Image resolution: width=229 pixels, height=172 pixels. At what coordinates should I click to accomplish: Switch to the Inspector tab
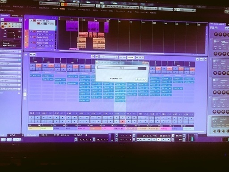(x=4, y=15)
